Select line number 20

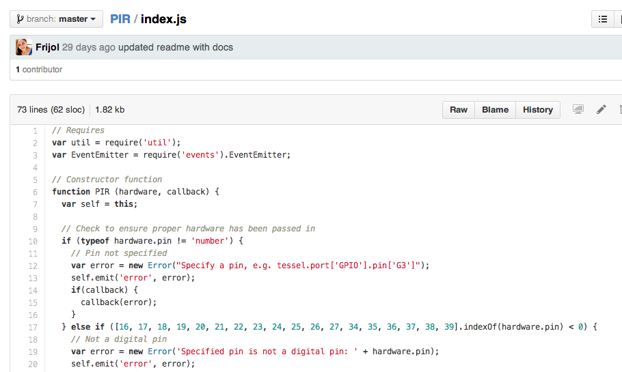tap(33, 364)
